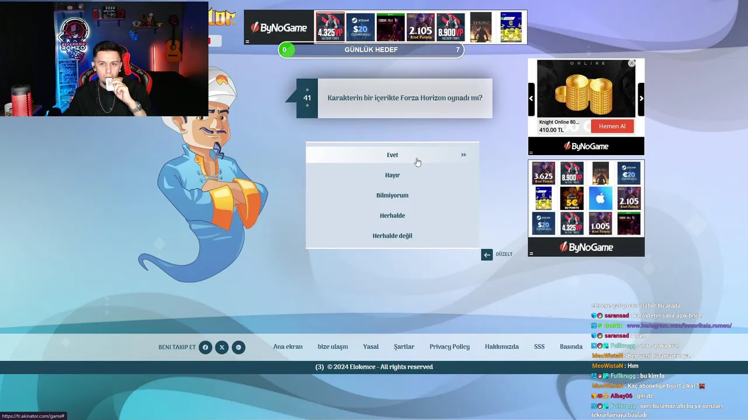
Task: Open the Resident Evil 4 tile in side grid
Action: pyautogui.click(x=629, y=223)
